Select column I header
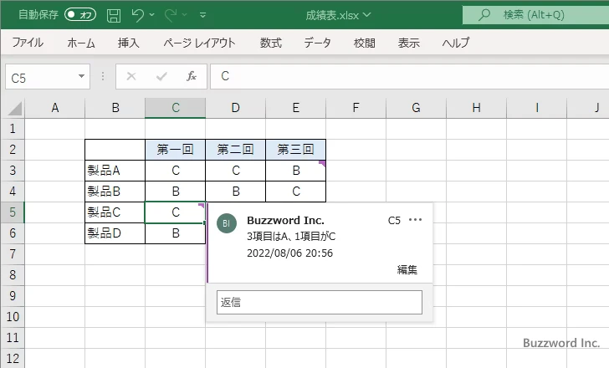This screenshot has height=368, width=609. point(536,108)
